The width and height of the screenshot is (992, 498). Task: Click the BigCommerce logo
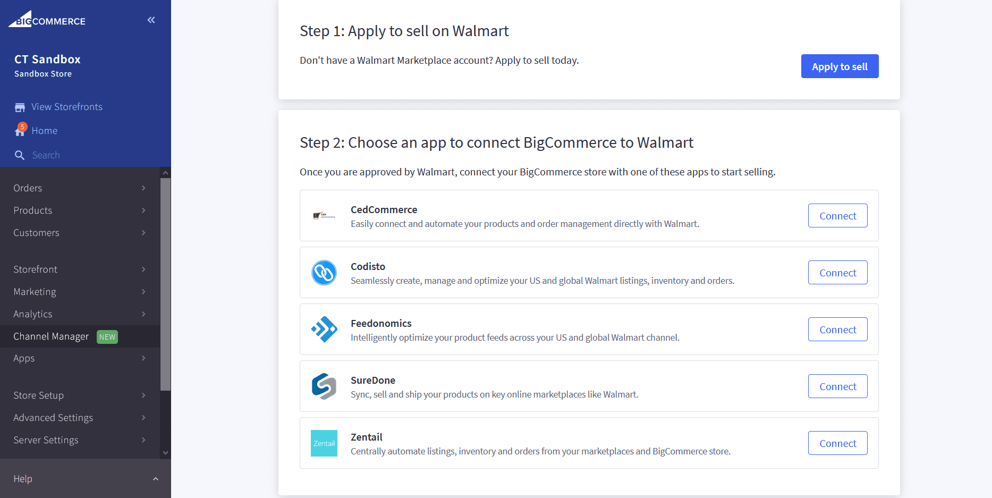(x=46, y=19)
